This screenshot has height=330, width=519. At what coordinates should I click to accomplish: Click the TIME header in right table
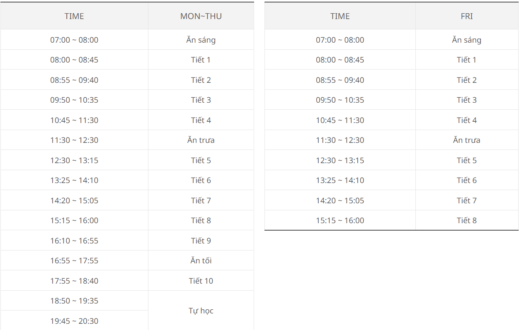(340, 16)
